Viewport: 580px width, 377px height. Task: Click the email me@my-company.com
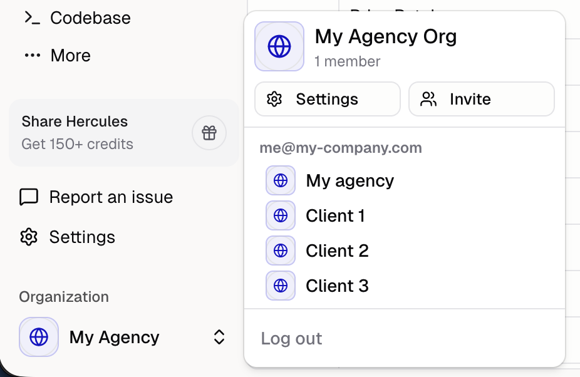click(341, 148)
